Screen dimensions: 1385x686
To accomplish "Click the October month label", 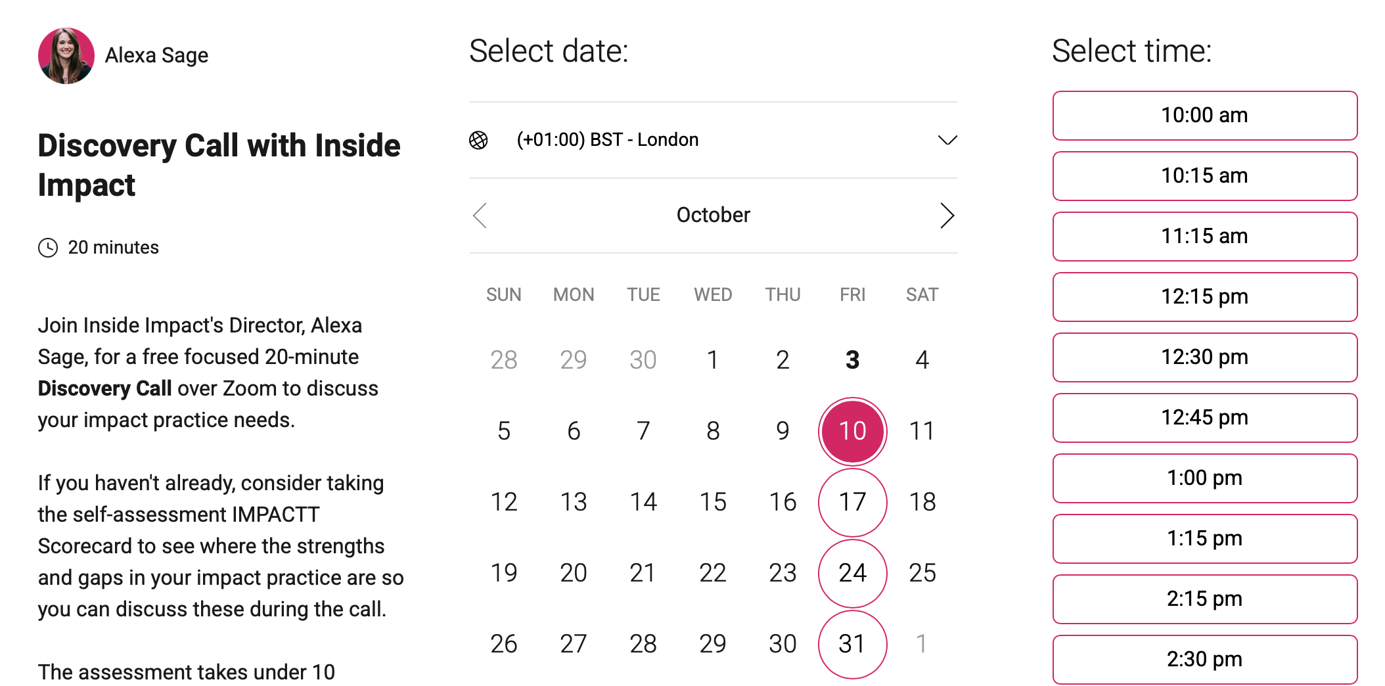I will pyautogui.click(x=713, y=216).
